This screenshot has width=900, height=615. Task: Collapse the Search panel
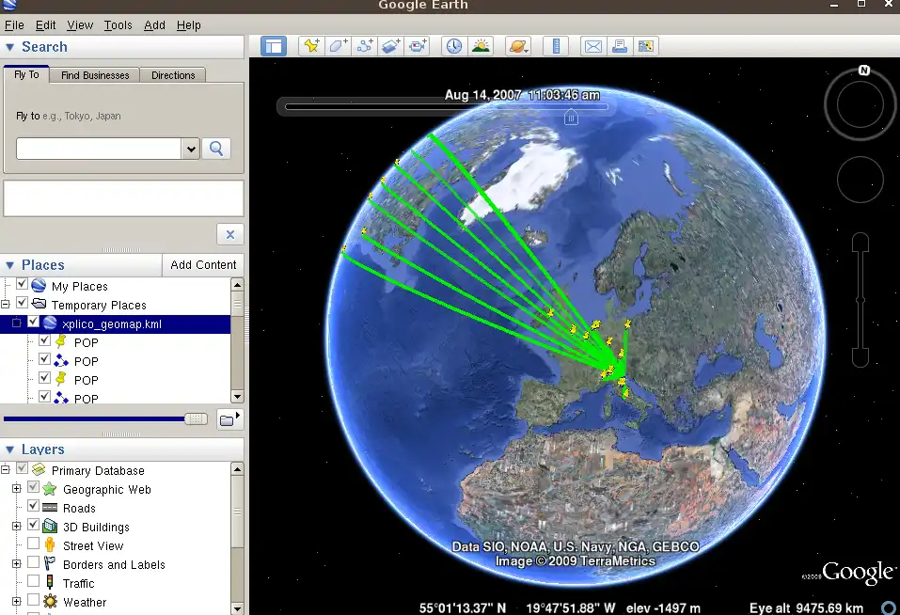point(9,47)
